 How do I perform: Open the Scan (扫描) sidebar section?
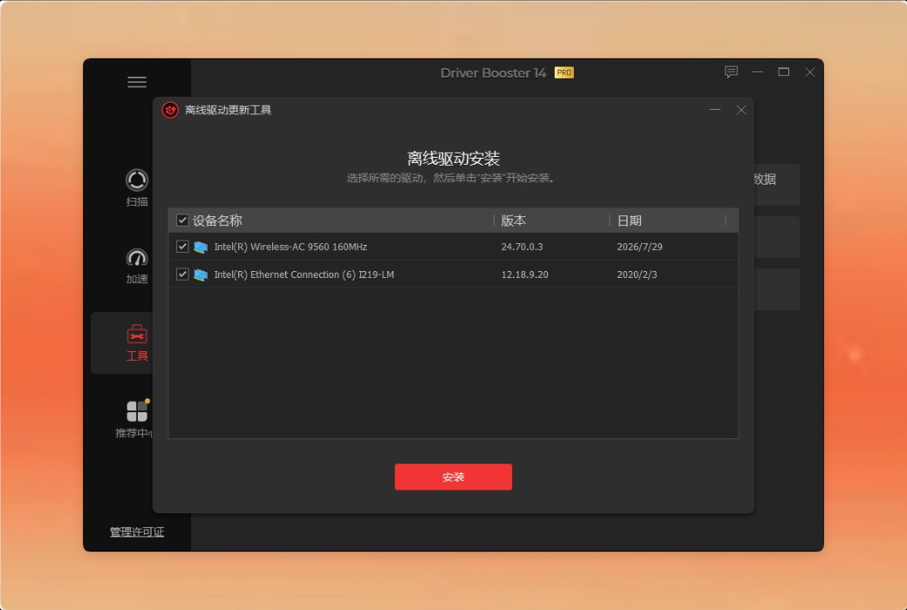click(137, 188)
